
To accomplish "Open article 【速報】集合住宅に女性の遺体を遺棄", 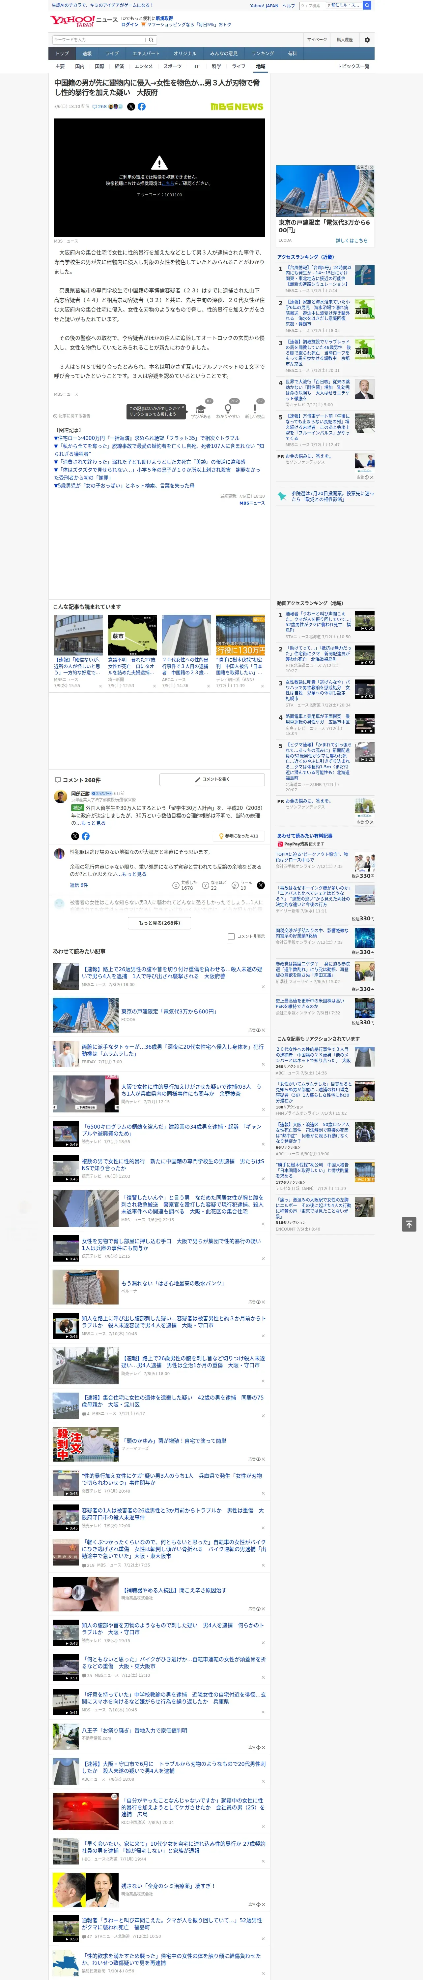I will point(173,1401).
